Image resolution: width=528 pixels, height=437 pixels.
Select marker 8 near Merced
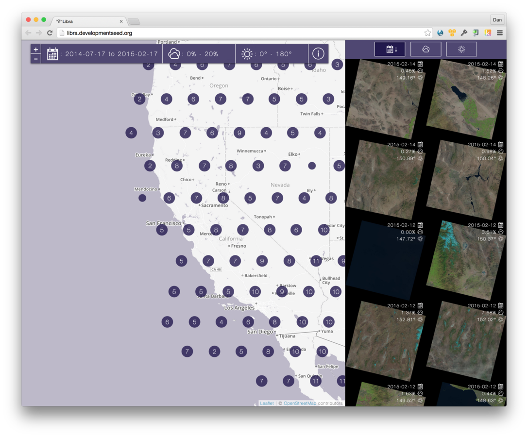[x=216, y=230]
